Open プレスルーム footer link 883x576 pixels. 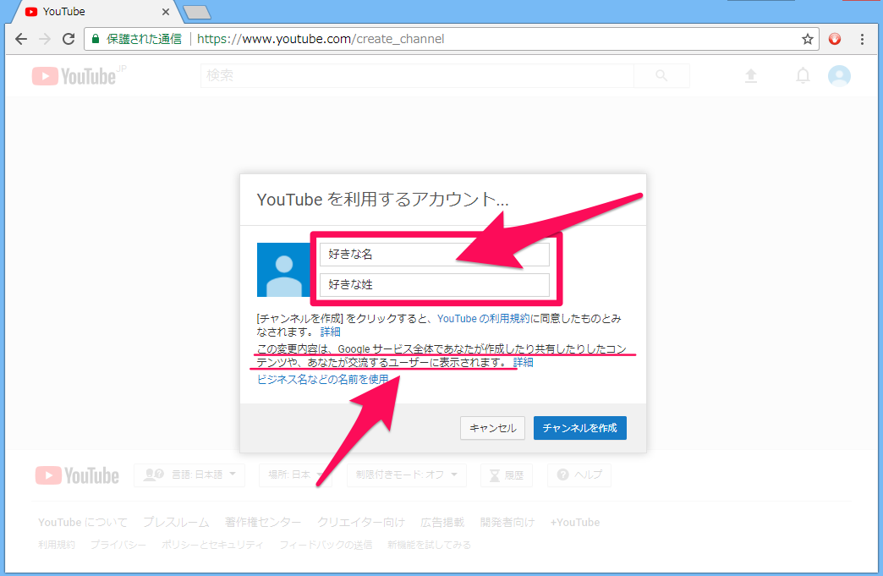point(176,523)
